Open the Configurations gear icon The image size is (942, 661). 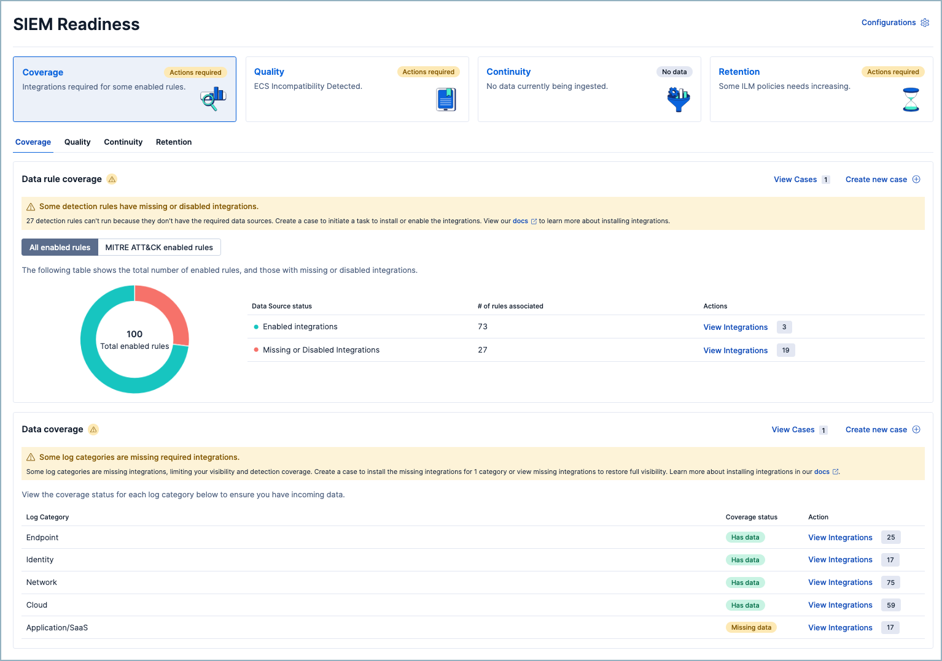point(925,23)
